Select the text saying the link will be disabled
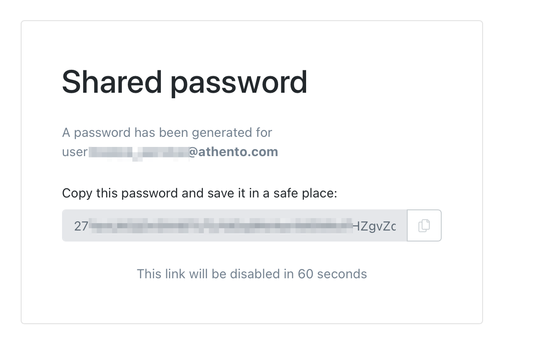The height and width of the screenshot is (360, 535). (x=252, y=274)
